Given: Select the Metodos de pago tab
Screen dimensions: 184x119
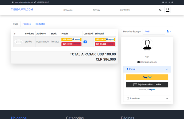Looking at the screenshot, I should pyautogui.click(x=132, y=32).
